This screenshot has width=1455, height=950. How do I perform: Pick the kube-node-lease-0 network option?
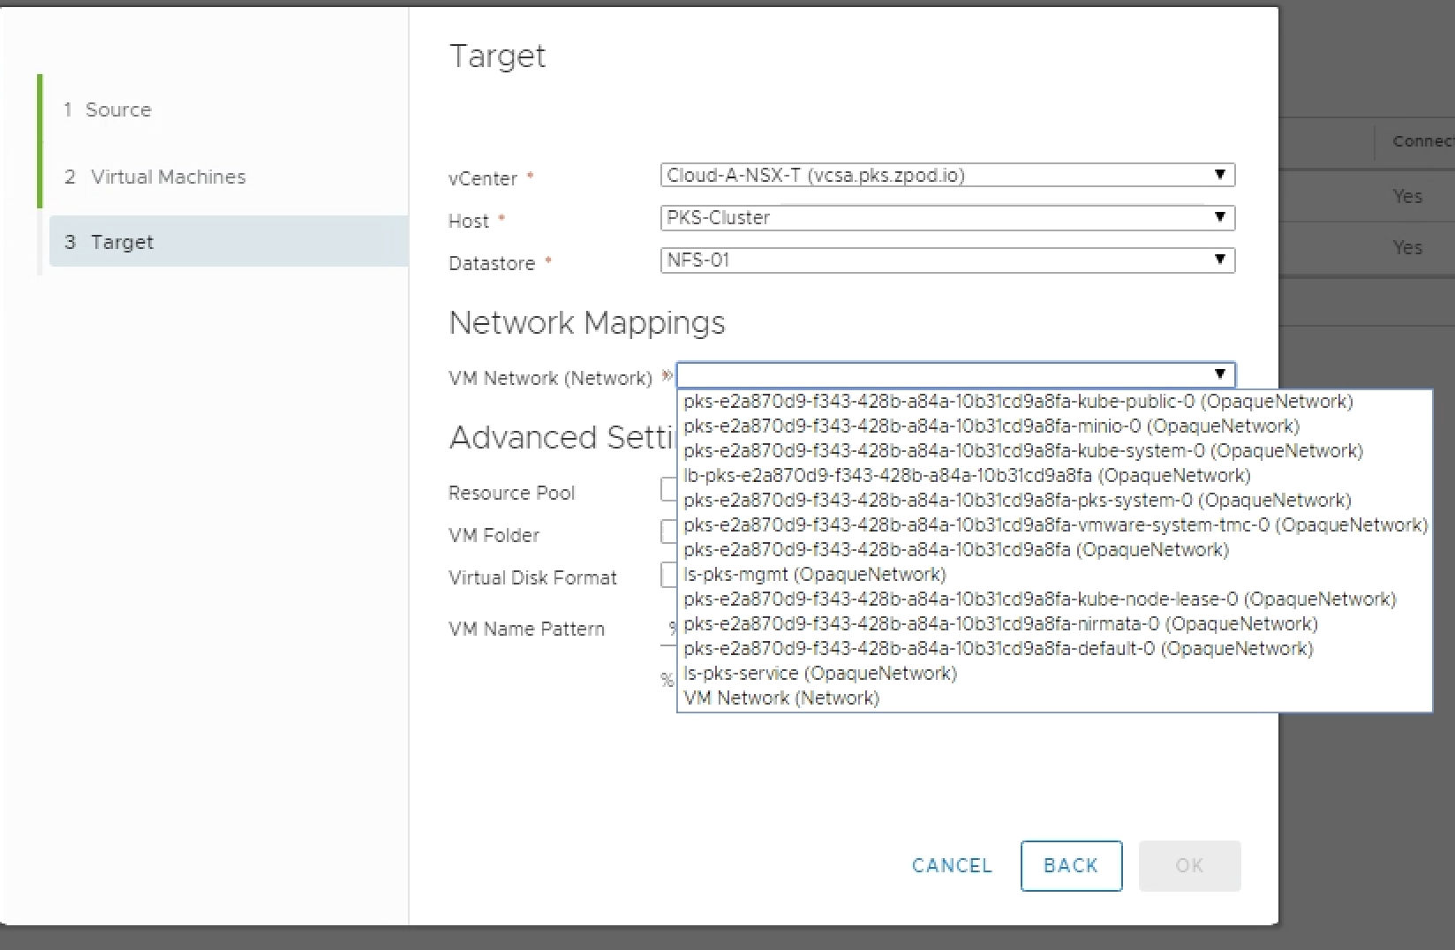[1039, 599]
